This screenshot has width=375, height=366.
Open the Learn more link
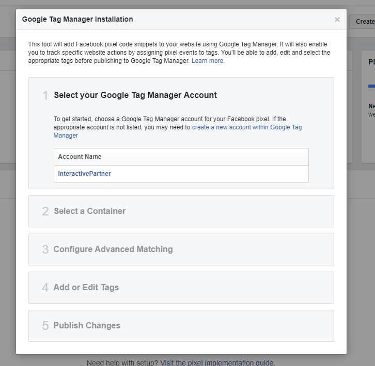[208, 61]
